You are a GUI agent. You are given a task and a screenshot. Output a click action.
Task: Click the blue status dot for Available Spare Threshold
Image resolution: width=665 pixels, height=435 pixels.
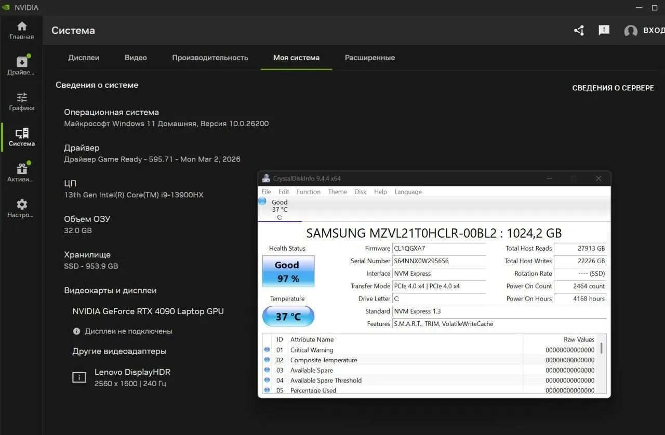(x=267, y=380)
